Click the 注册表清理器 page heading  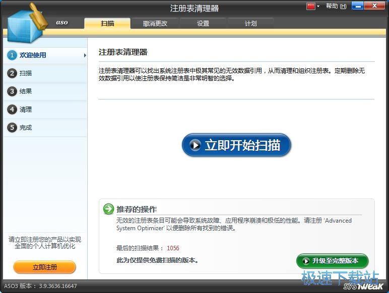click(x=123, y=52)
